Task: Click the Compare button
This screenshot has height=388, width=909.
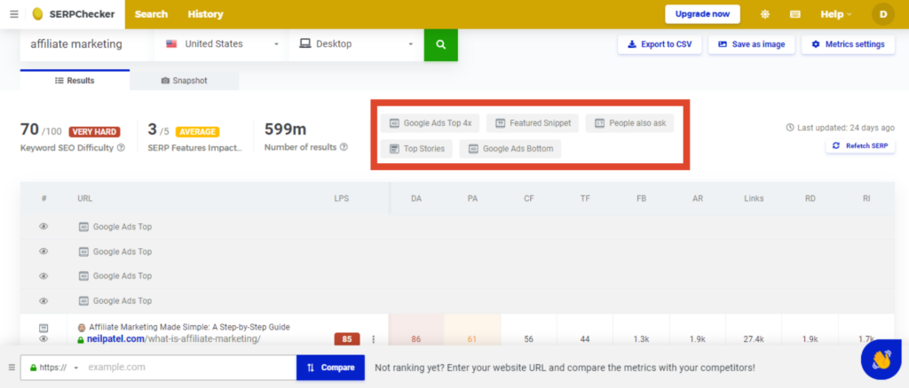Action: click(x=330, y=368)
